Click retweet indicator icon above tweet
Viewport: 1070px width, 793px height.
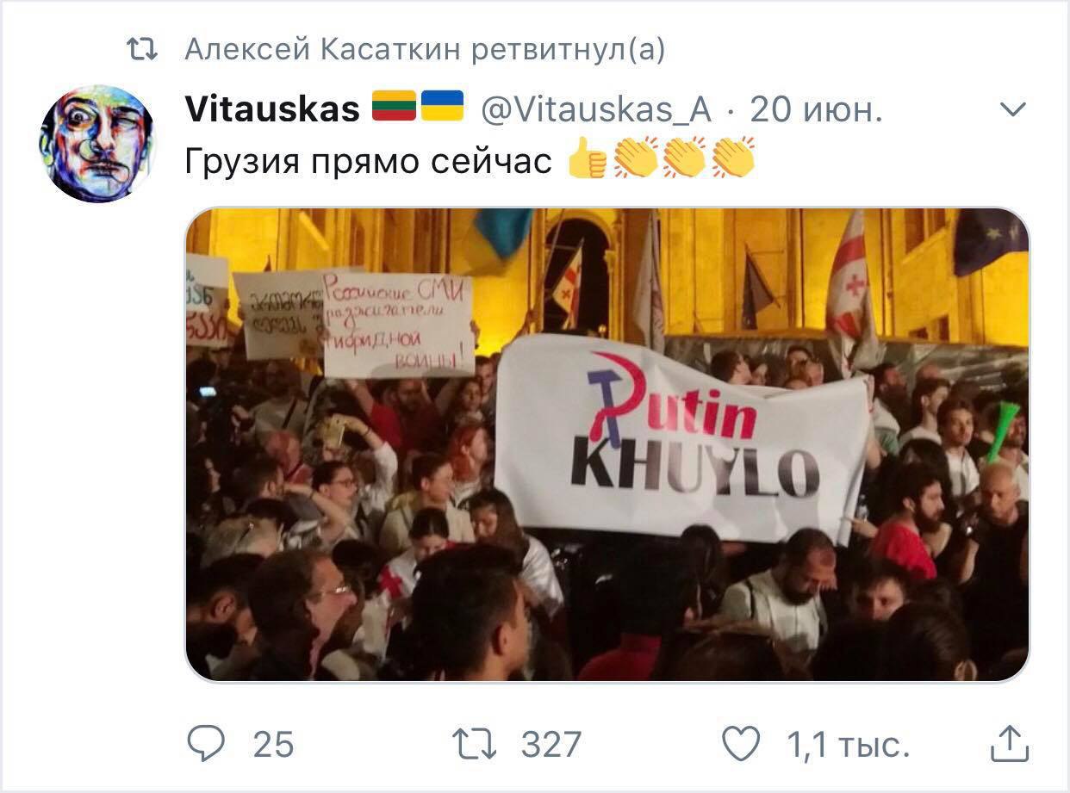click(x=141, y=51)
